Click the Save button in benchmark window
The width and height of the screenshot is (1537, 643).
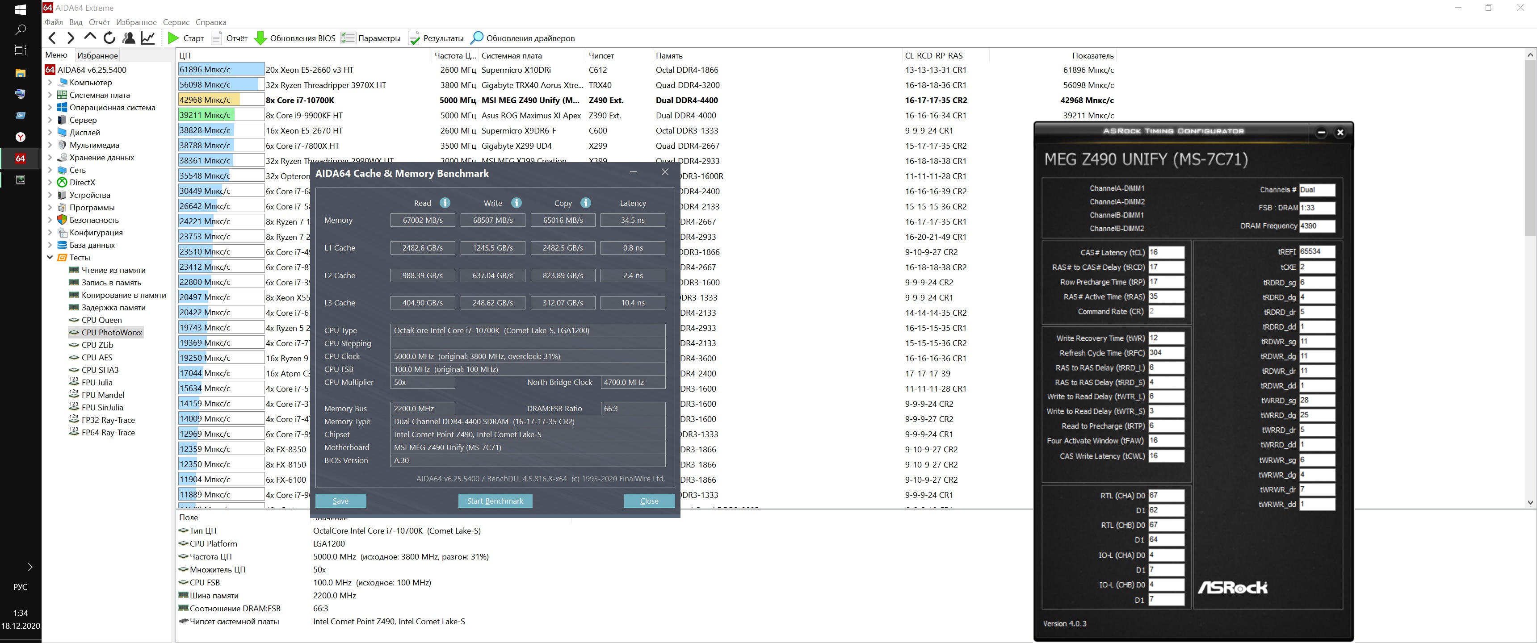[x=340, y=501]
